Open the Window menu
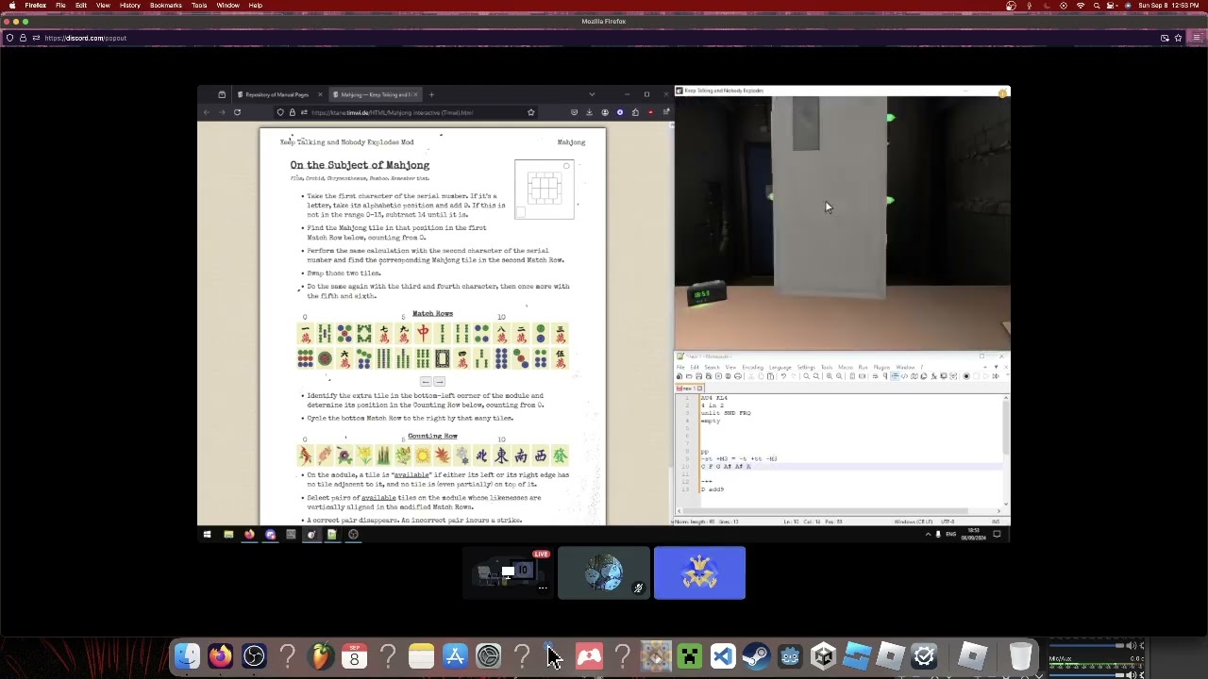 [x=227, y=6]
